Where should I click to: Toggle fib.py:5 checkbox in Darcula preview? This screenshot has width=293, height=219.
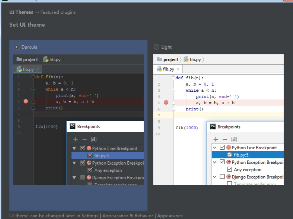(90, 155)
